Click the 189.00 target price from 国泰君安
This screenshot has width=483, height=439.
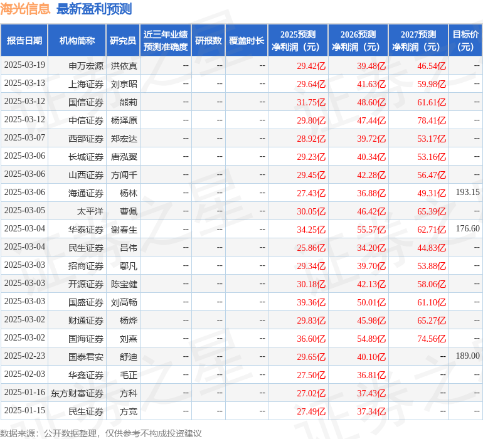[x=467, y=356]
